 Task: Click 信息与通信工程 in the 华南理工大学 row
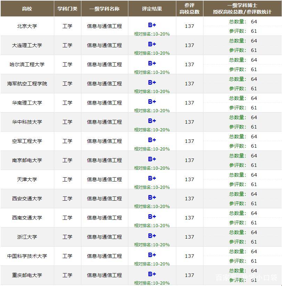tap(105, 103)
